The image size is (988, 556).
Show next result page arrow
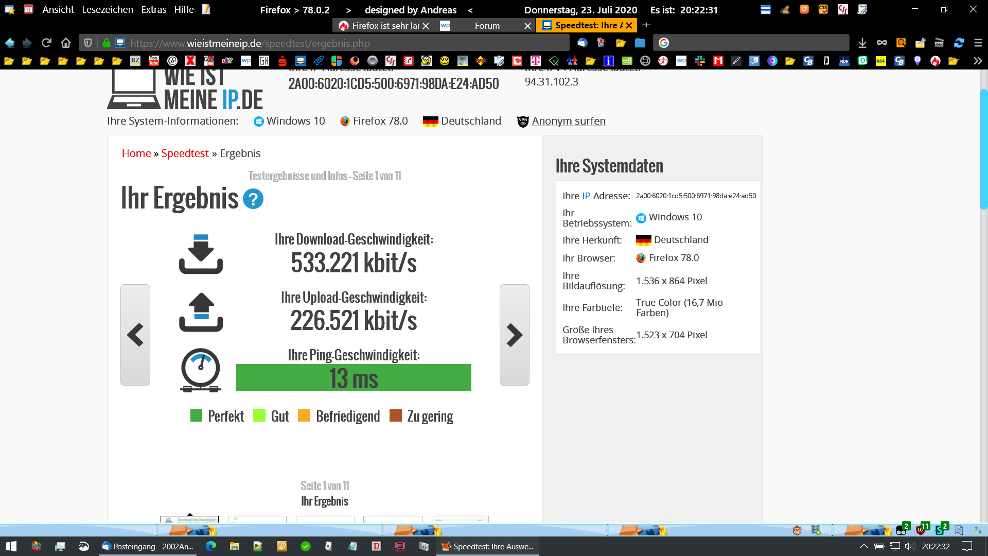click(514, 335)
